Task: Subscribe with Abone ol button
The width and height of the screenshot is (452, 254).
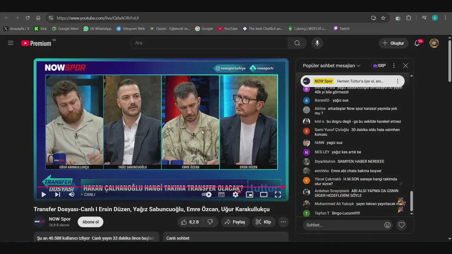Action: [90, 222]
